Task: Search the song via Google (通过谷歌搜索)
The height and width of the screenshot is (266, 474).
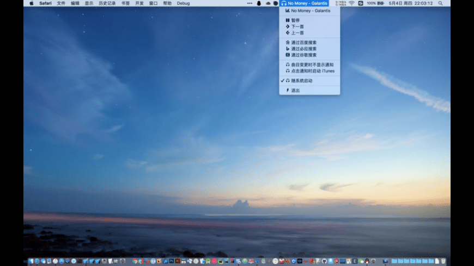Action: click(x=303, y=55)
